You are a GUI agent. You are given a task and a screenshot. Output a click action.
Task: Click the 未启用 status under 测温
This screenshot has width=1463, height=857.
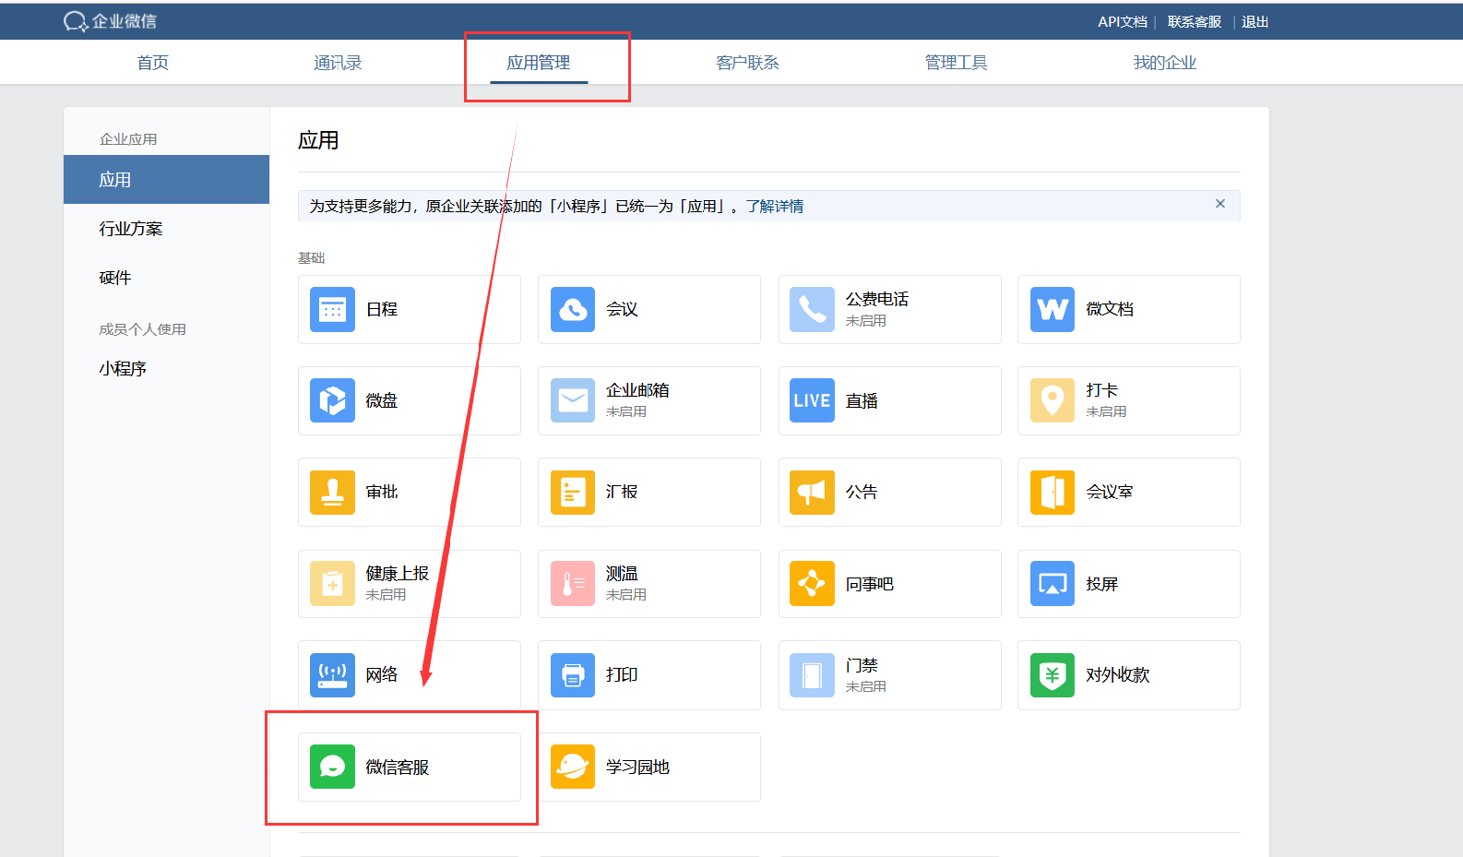[x=626, y=595]
